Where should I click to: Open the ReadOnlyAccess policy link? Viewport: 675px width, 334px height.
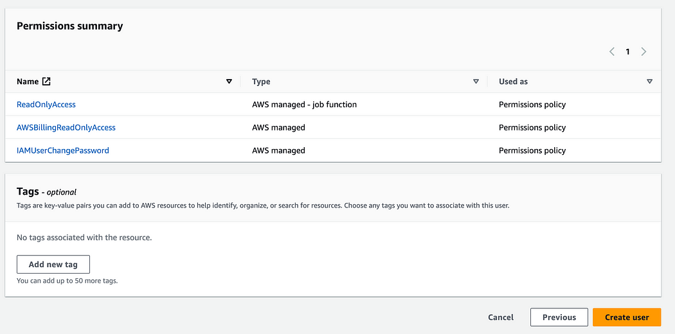[x=46, y=105]
